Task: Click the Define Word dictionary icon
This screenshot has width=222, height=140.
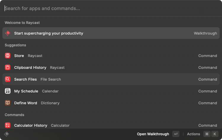Action: point(8,103)
